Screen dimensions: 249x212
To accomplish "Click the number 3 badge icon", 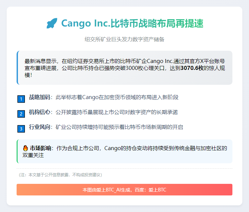I will pyautogui.click(x=21, y=129).
